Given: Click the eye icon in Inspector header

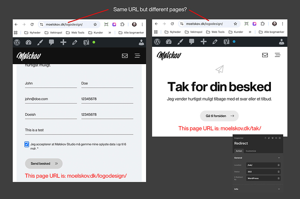Looking at the screenshot, I should (x=277, y=138).
